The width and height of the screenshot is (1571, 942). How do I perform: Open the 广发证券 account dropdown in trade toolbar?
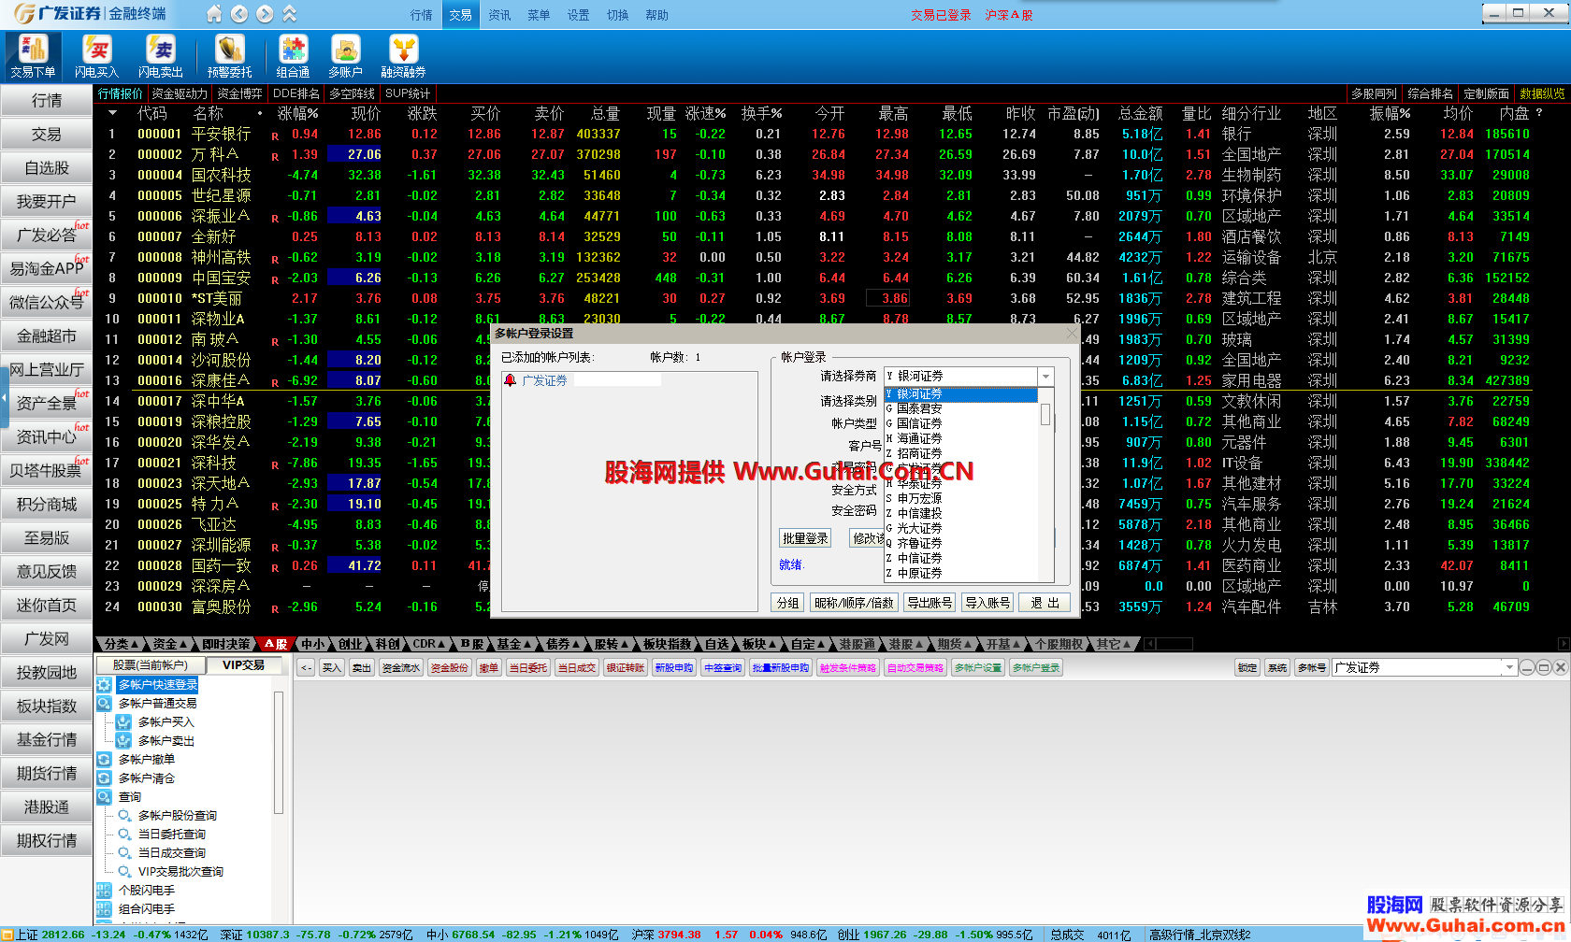[x=1508, y=667]
